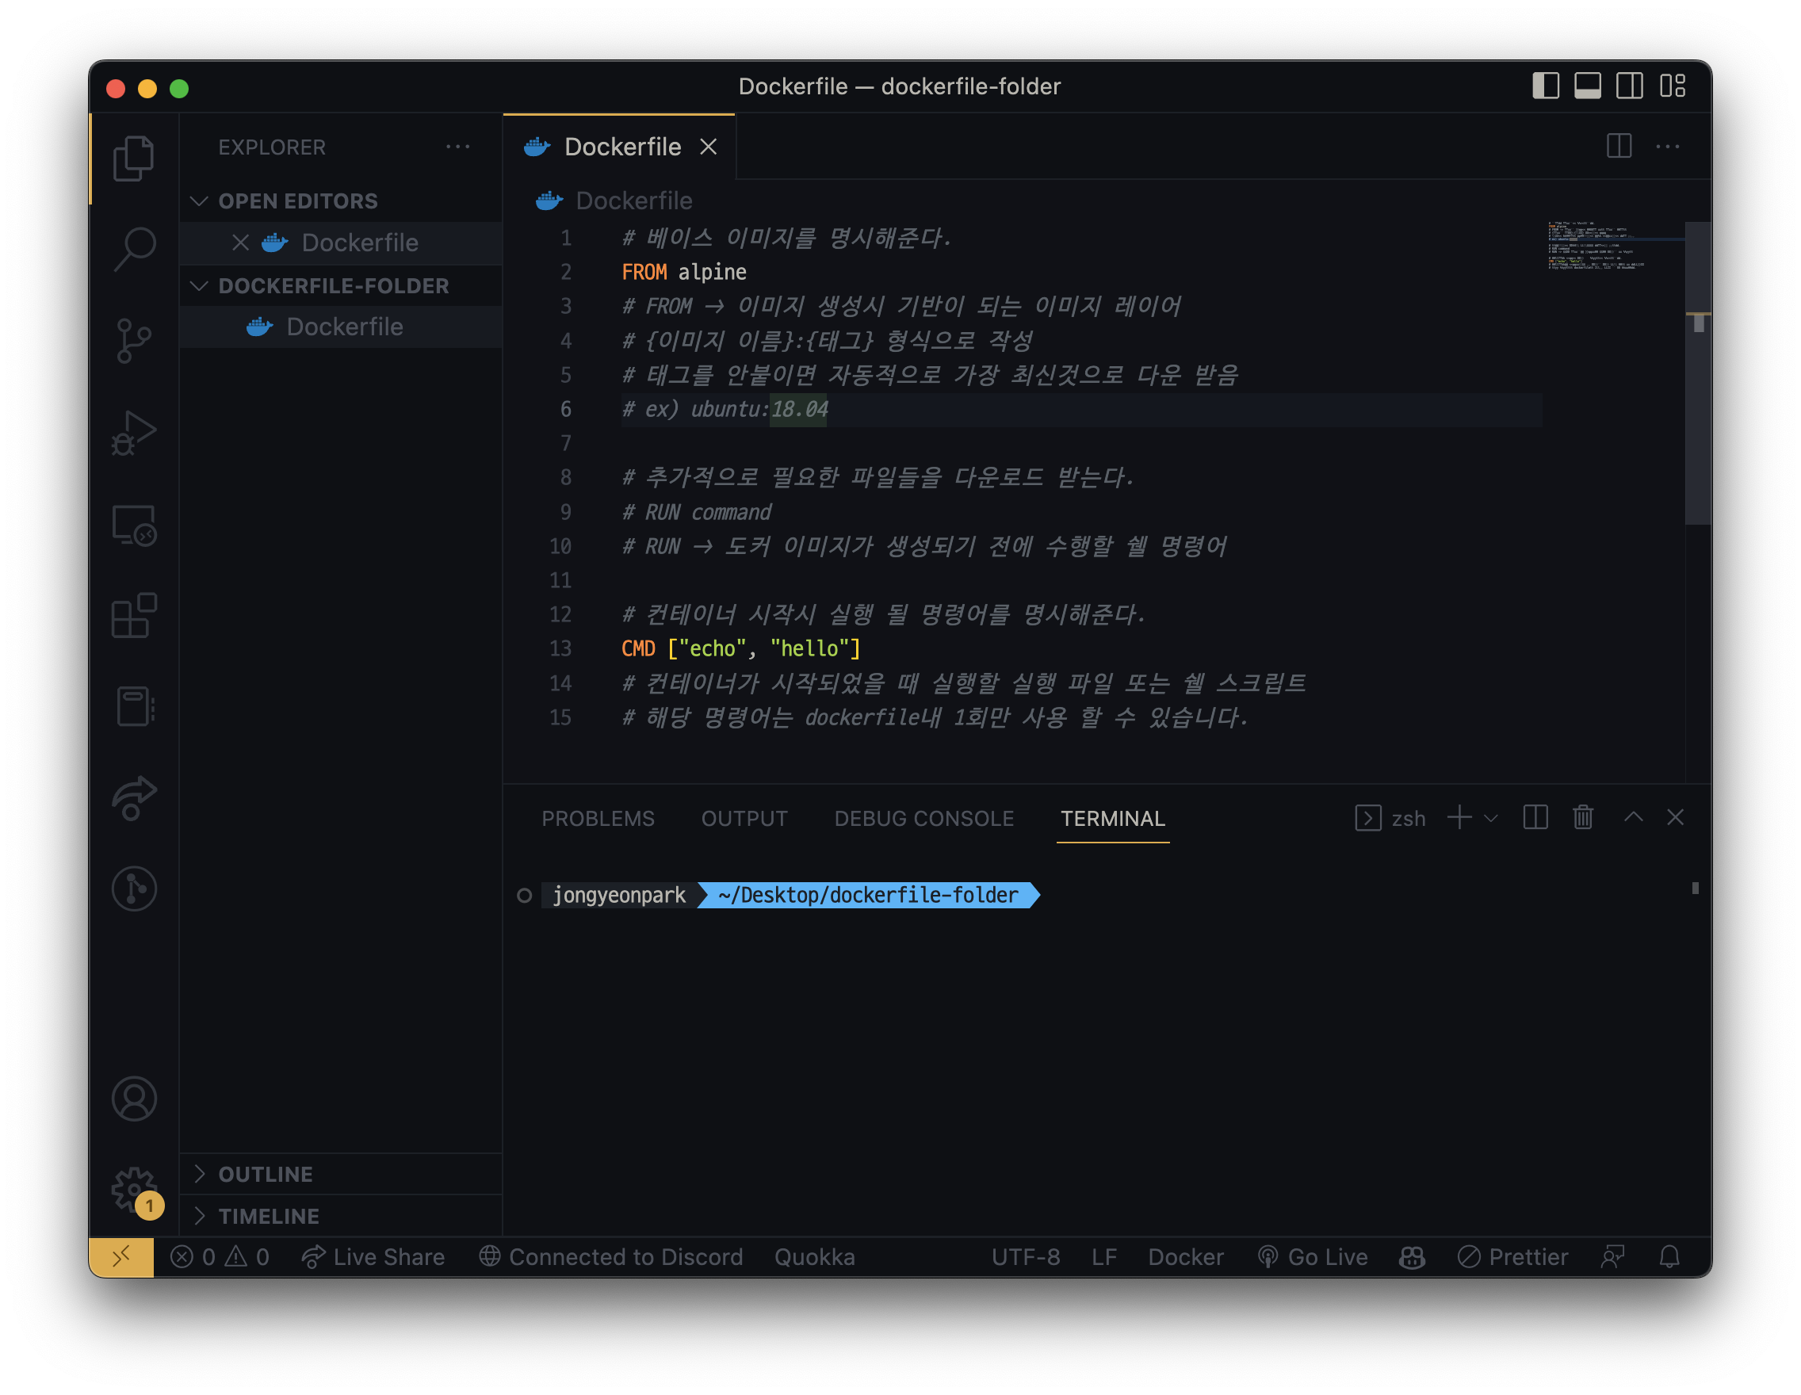Expand the TIMELINE section

point(268,1216)
